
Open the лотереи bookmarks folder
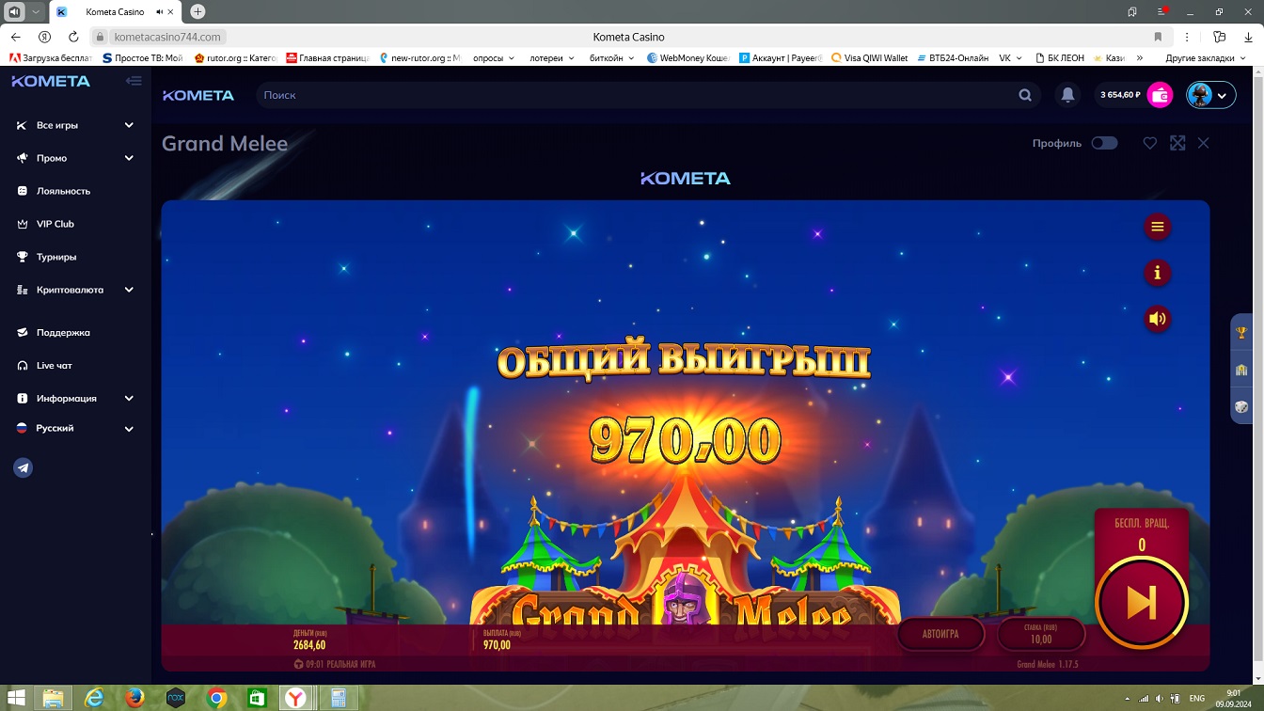(552, 57)
